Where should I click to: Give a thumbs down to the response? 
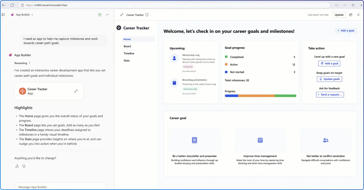tap(24, 166)
